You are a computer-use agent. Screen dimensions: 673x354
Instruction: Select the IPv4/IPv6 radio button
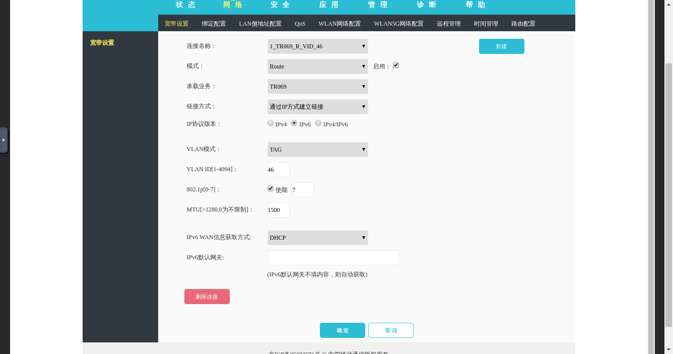pyautogui.click(x=318, y=123)
